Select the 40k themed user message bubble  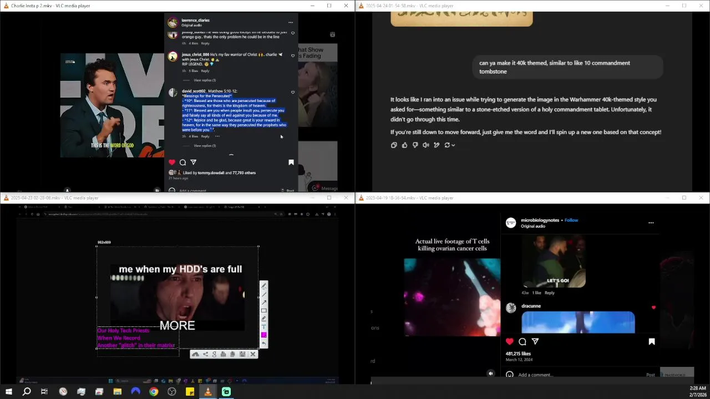567,67
